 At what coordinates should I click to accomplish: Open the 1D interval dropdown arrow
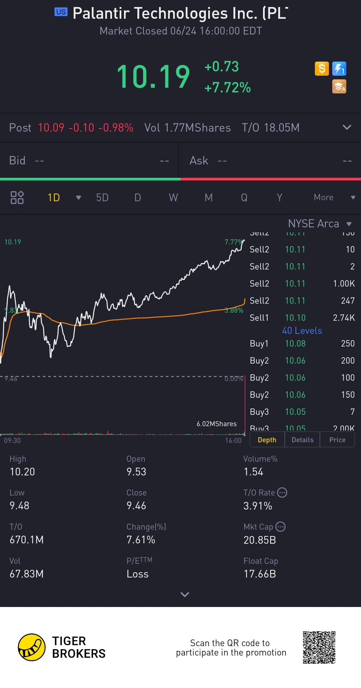point(79,198)
